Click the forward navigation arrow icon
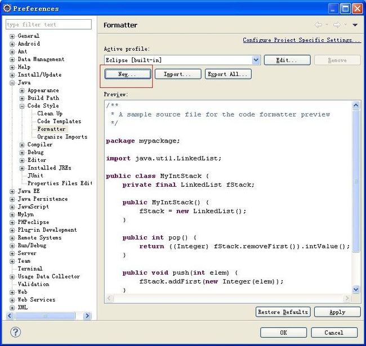Viewport: 366px width, 346px height. pyautogui.click(x=337, y=25)
